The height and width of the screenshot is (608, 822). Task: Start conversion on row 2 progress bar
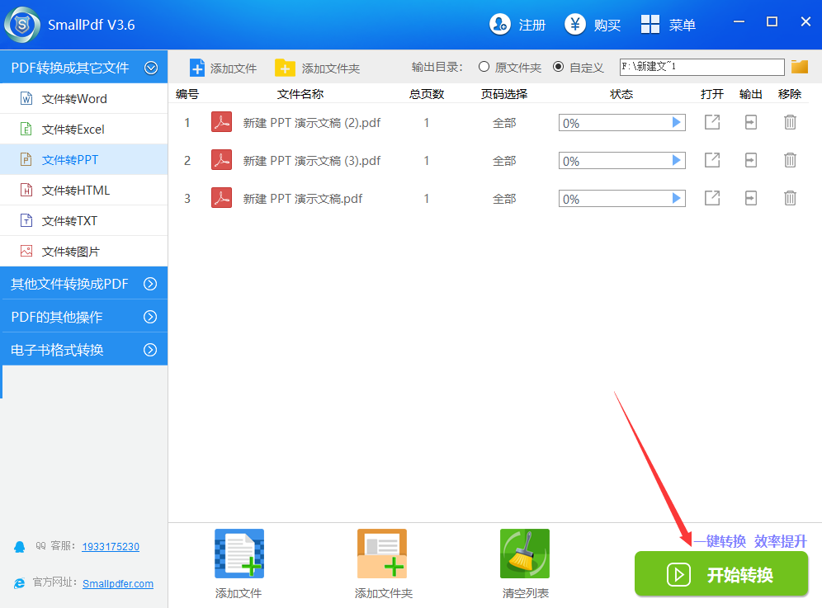pyautogui.click(x=676, y=160)
